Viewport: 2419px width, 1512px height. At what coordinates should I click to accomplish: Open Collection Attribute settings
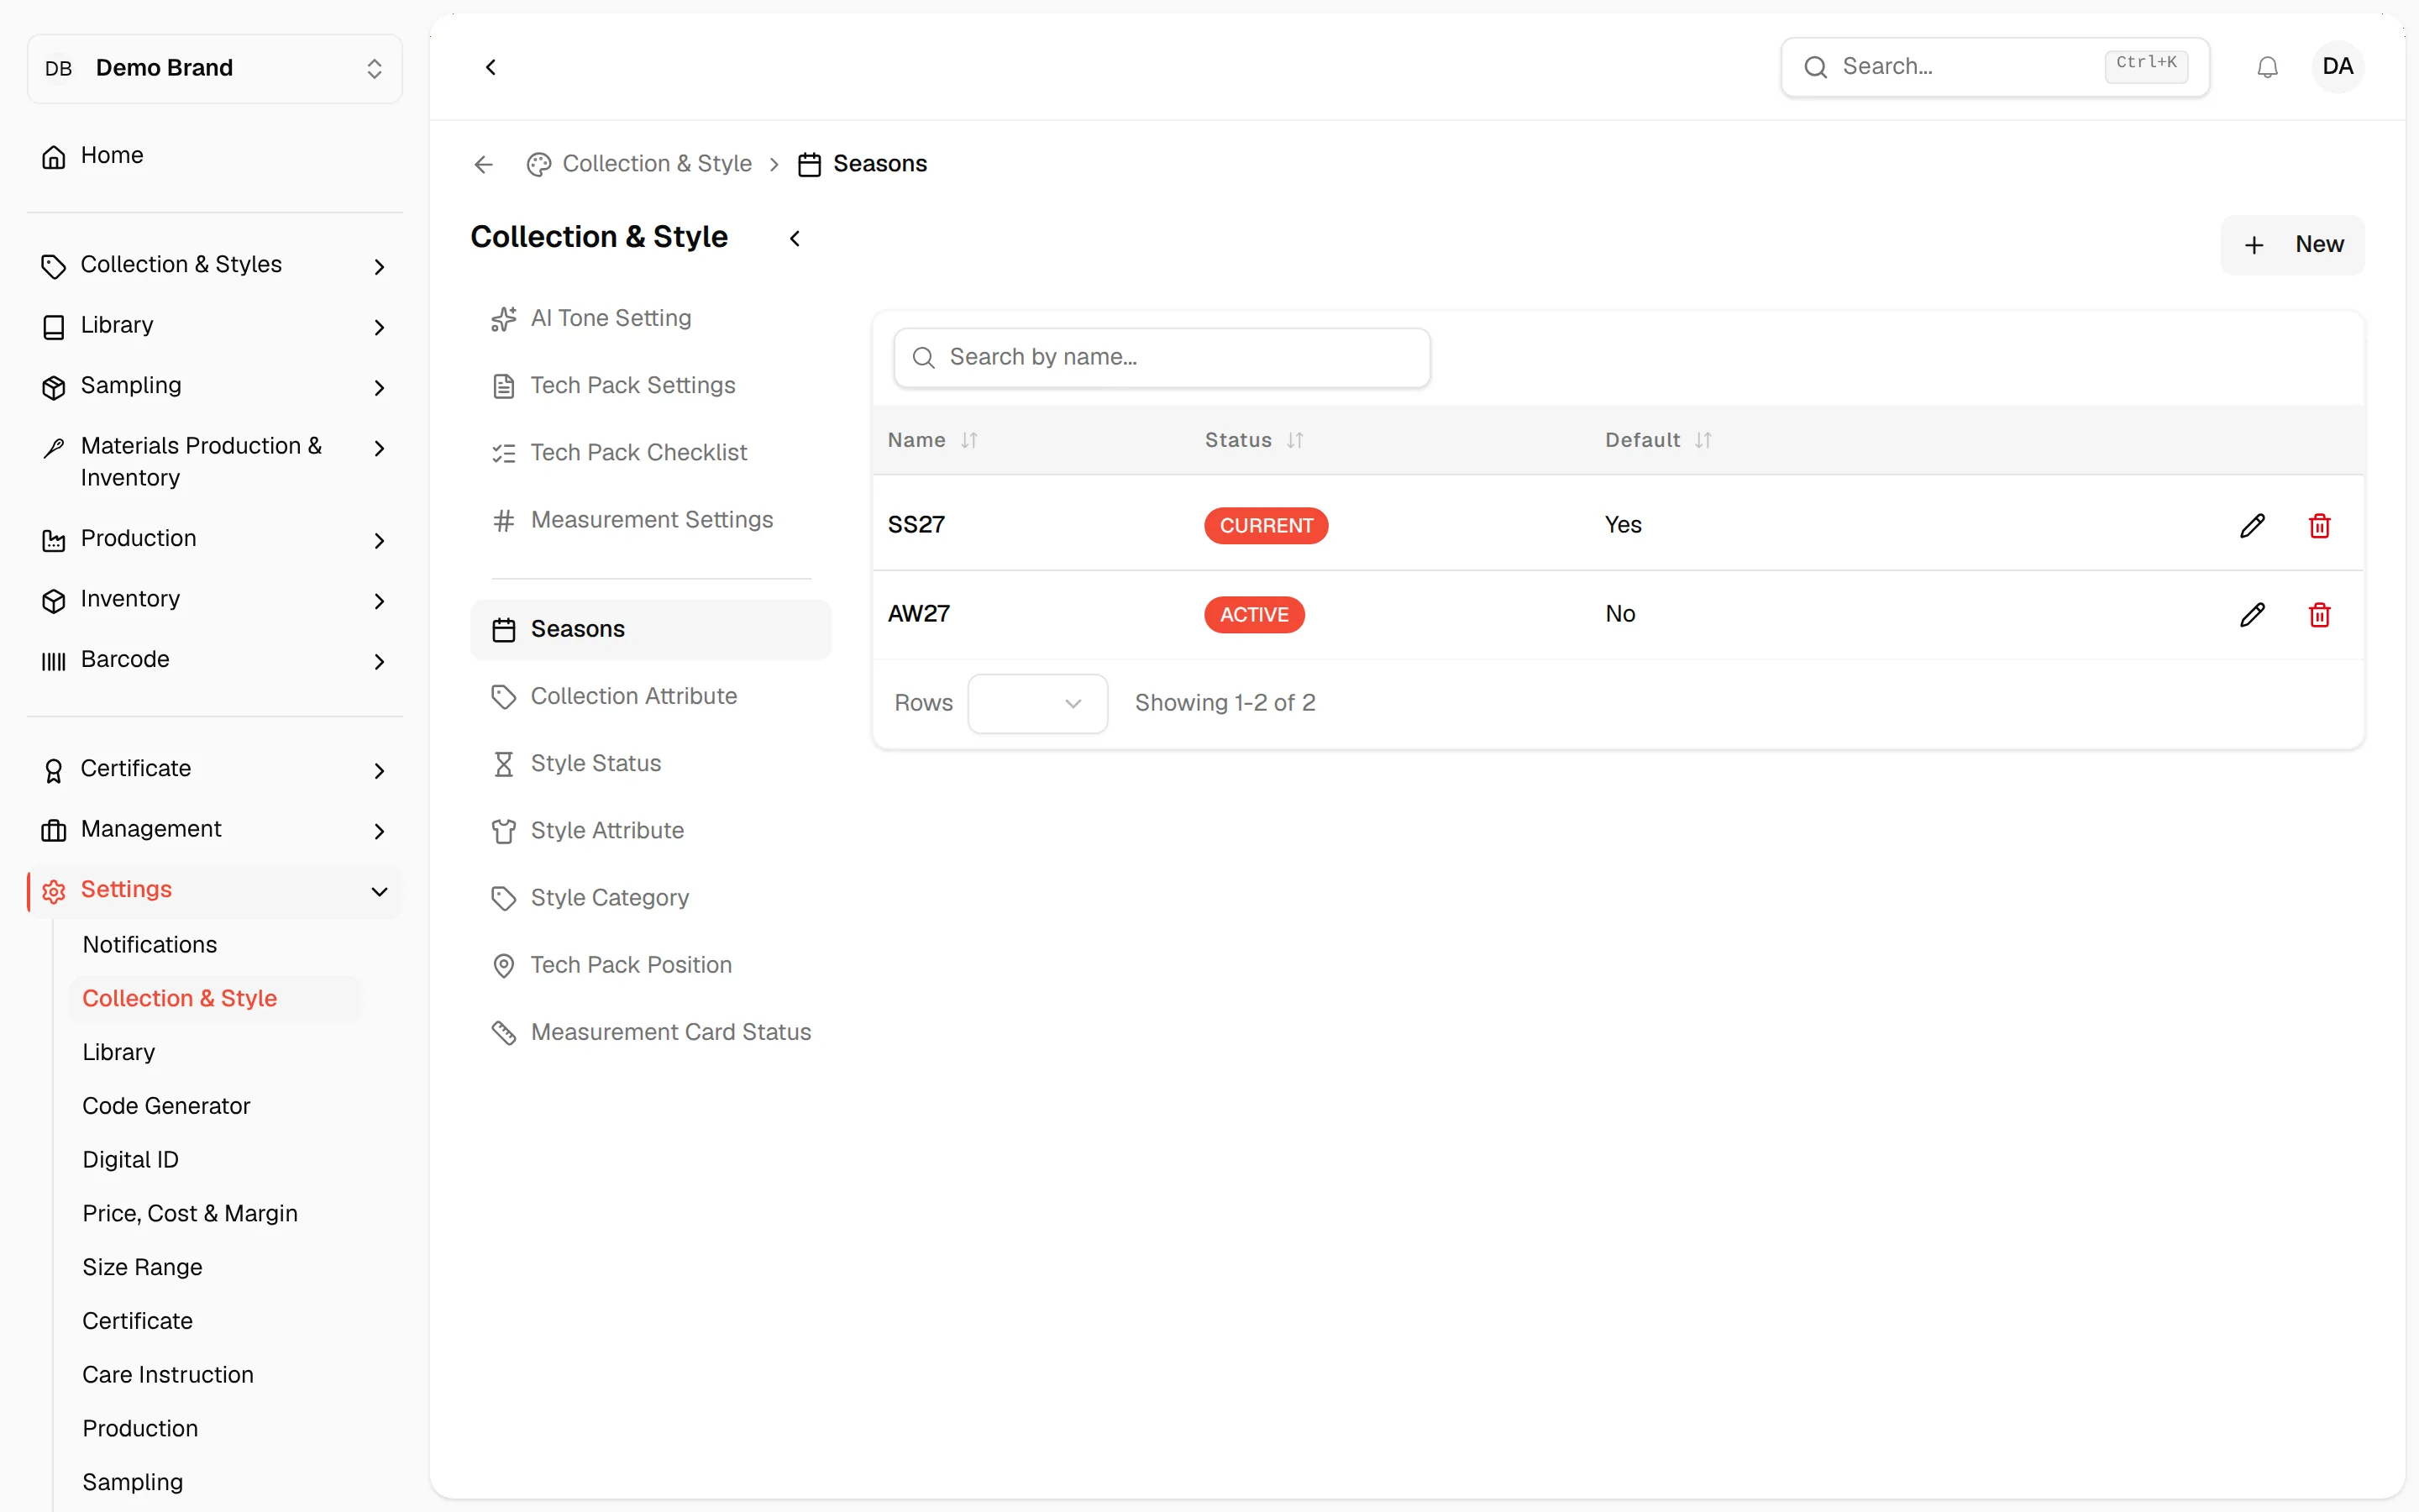click(651, 696)
